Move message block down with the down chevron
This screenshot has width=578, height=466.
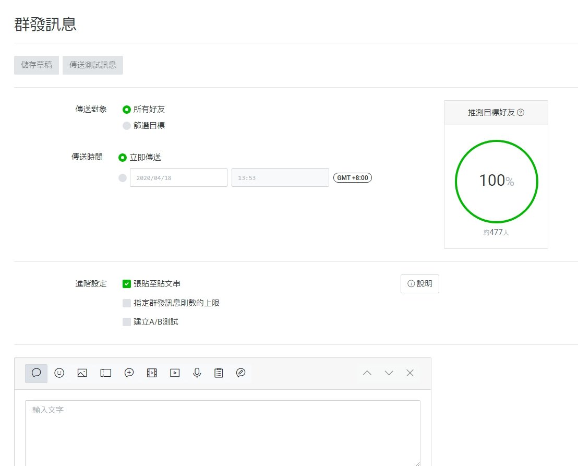389,373
